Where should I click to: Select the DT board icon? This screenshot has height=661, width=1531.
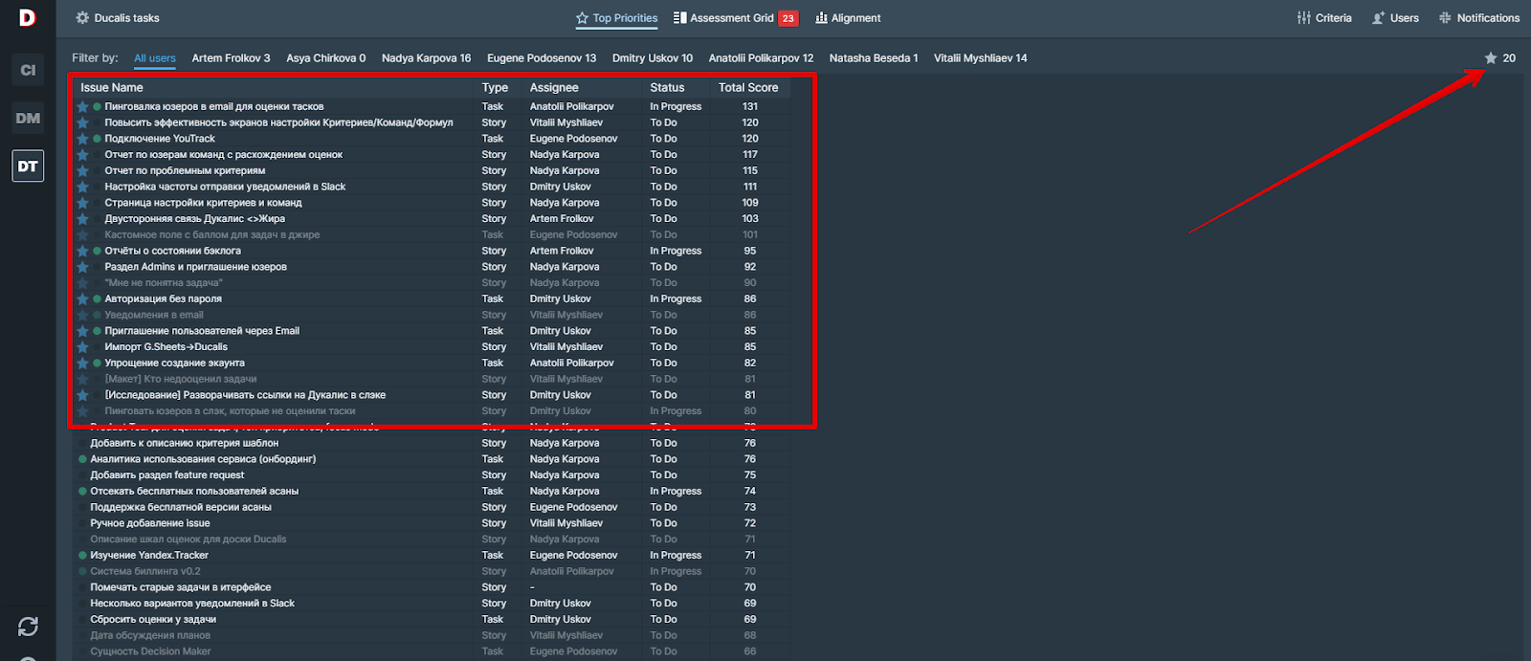[28, 166]
